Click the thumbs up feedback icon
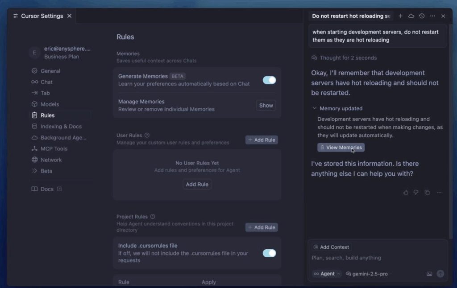This screenshot has width=457, height=288. tap(406, 192)
